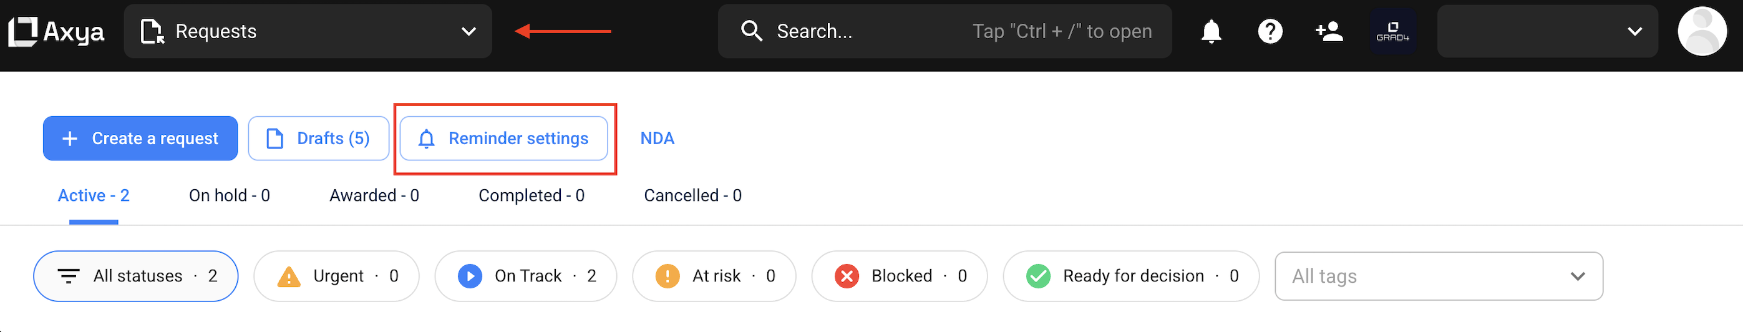Filter by On Track status
1743x332 pixels.
pyautogui.click(x=525, y=276)
